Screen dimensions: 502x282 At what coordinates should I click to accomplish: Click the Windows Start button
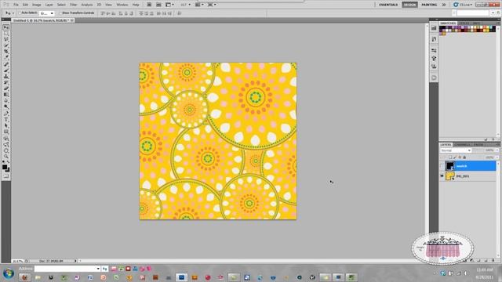pyautogui.click(x=9, y=273)
